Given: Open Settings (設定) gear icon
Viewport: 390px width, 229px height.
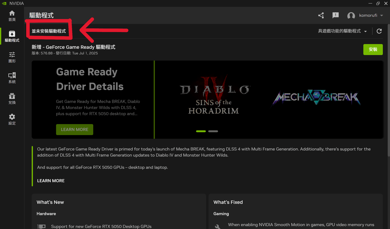Looking at the screenshot, I should [x=12, y=119].
